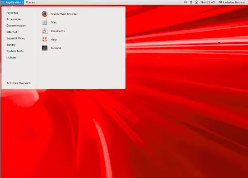Launch the Terminal icon
This screenshot has height=178, width=248.
(x=44, y=48)
